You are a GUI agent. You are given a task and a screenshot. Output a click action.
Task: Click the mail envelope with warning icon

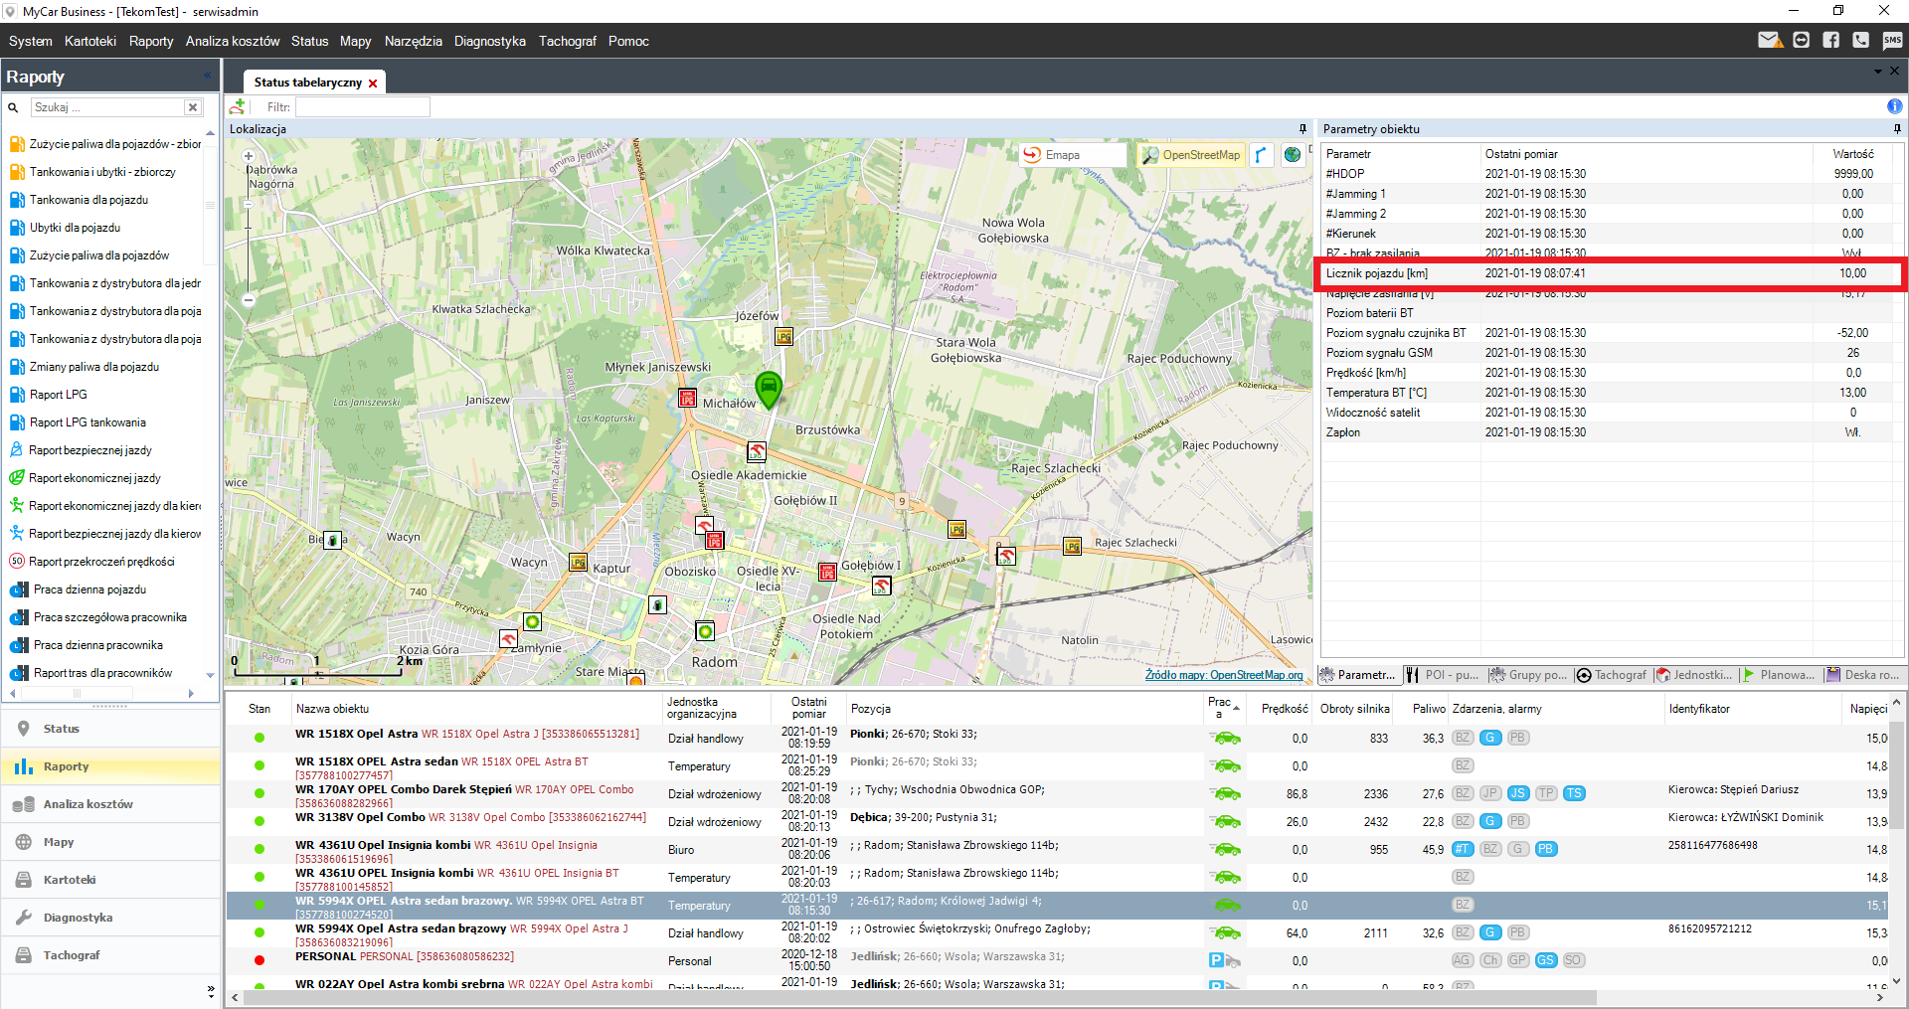pyautogui.click(x=1769, y=41)
